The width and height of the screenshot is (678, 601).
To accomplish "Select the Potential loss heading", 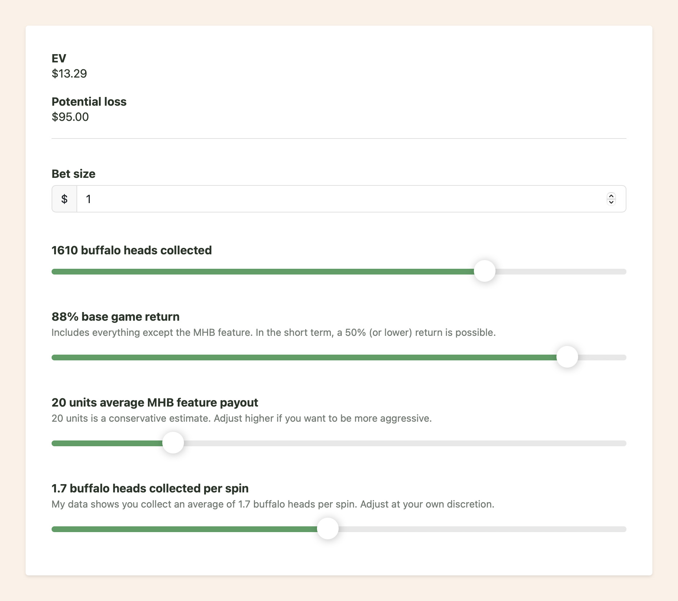I will pyautogui.click(x=89, y=102).
